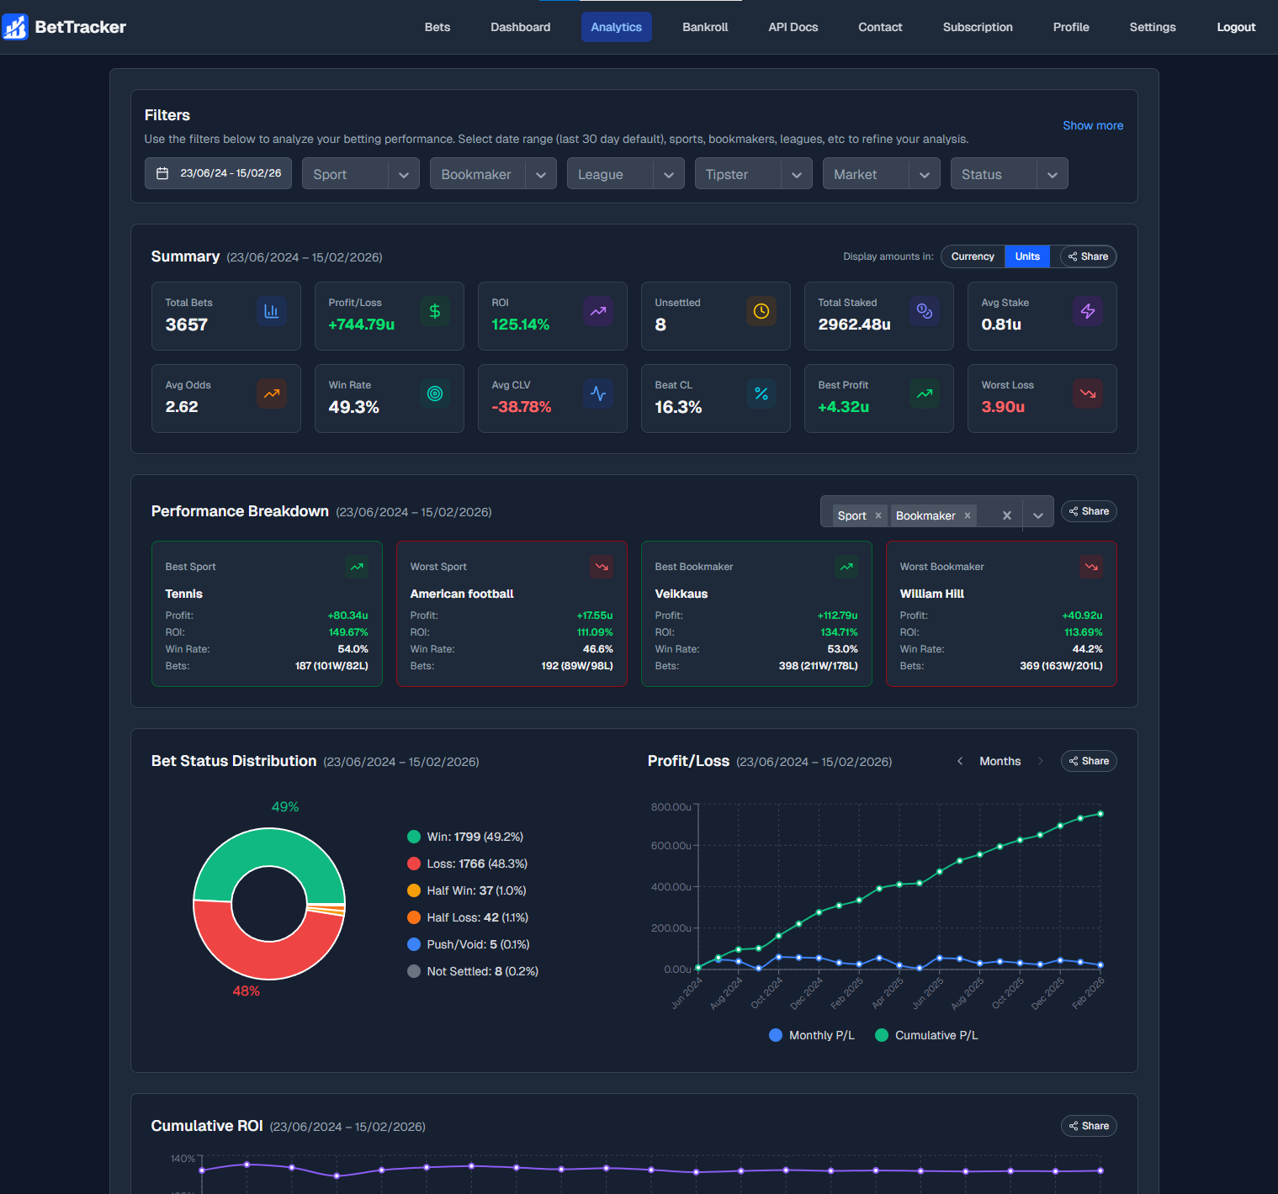
Task: Share the Performance Breakdown section
Action: click(x=1088, y=511)
